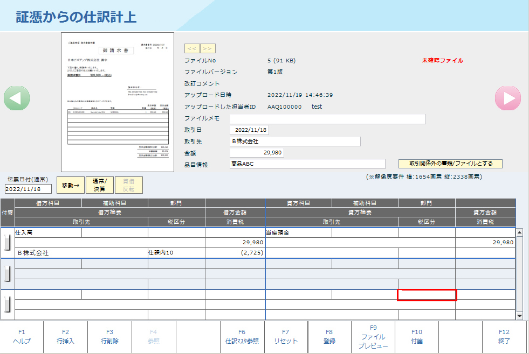Click the 貸方科目 column header
The width and height of the screenshot is (529, 354).
click(x=299, y=203)
